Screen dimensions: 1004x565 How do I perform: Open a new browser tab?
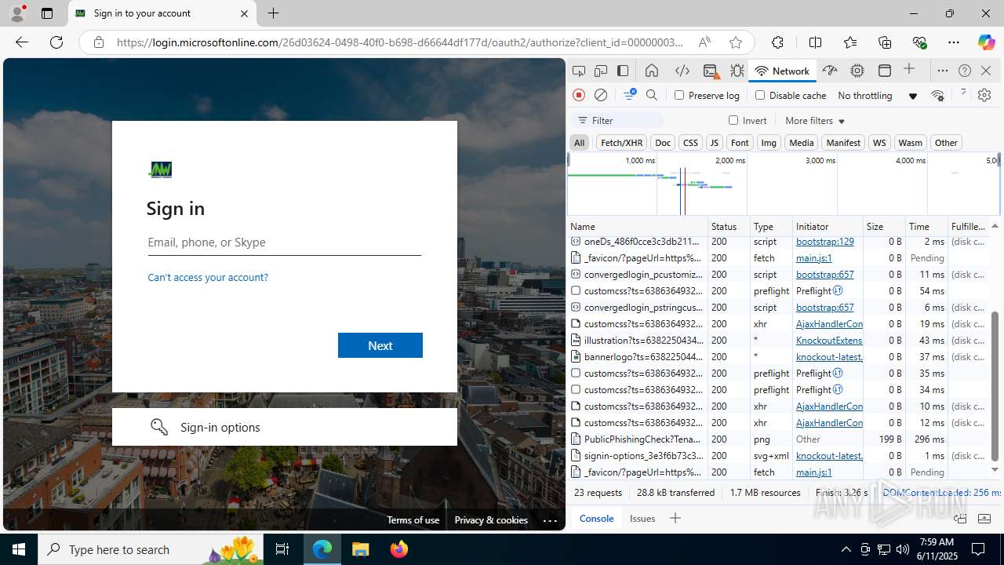[x=273, y=13]
